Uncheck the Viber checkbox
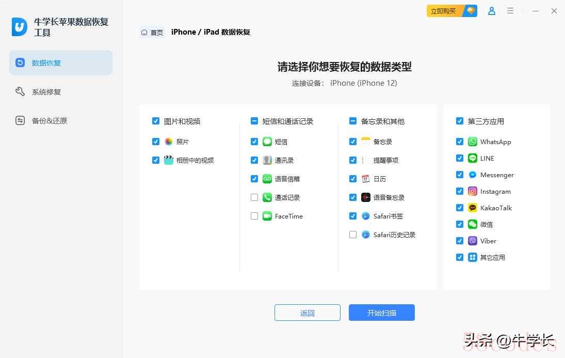Image resolution: width=565 pixels, height=358 pixels. tap(460, 241)
